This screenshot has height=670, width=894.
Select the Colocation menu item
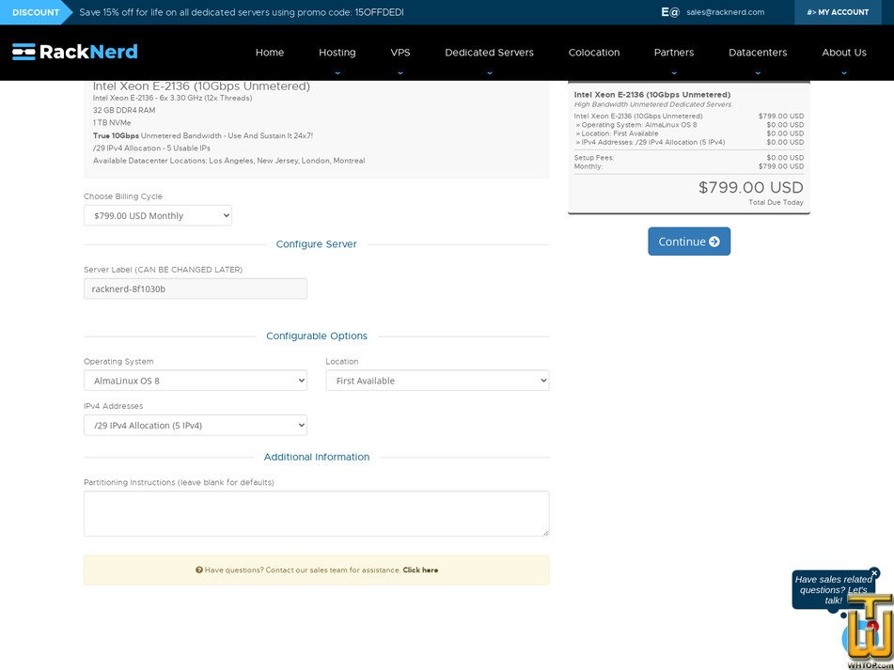pos(593,53)
